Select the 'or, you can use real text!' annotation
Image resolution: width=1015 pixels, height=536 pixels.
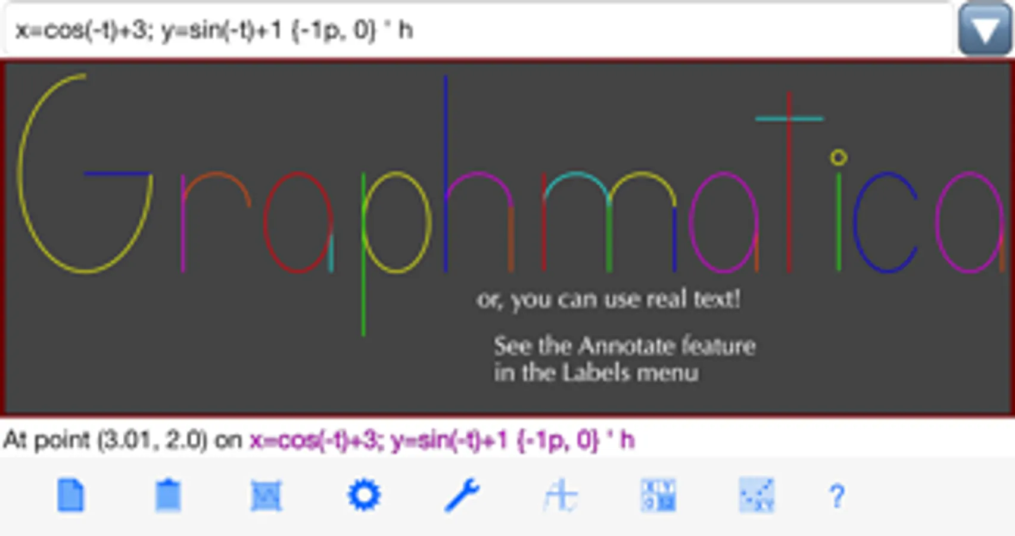608,300
